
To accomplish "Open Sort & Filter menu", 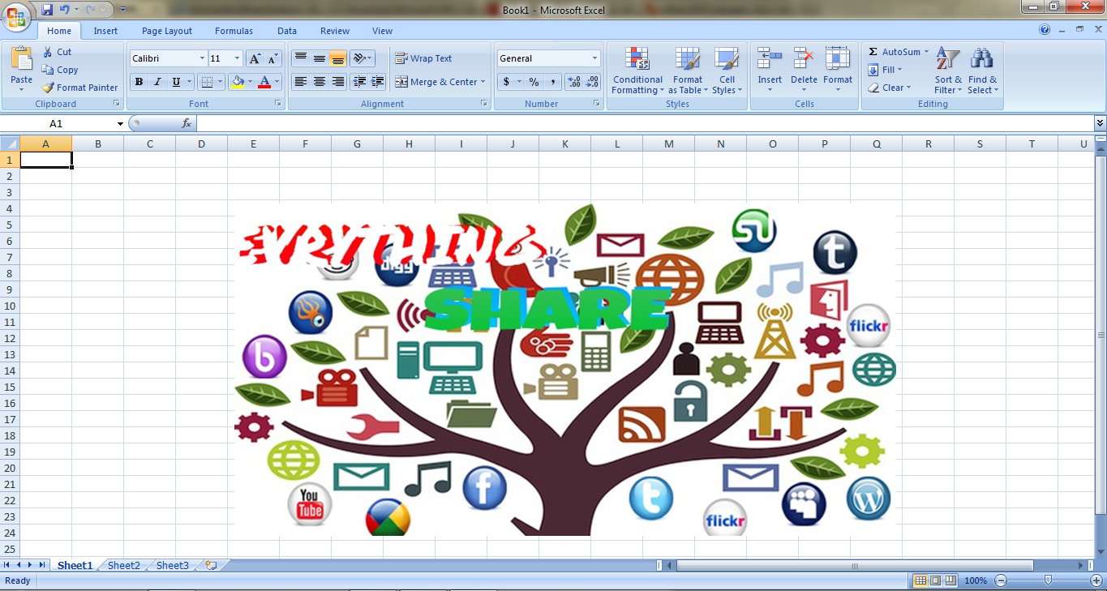I will 948,71.
